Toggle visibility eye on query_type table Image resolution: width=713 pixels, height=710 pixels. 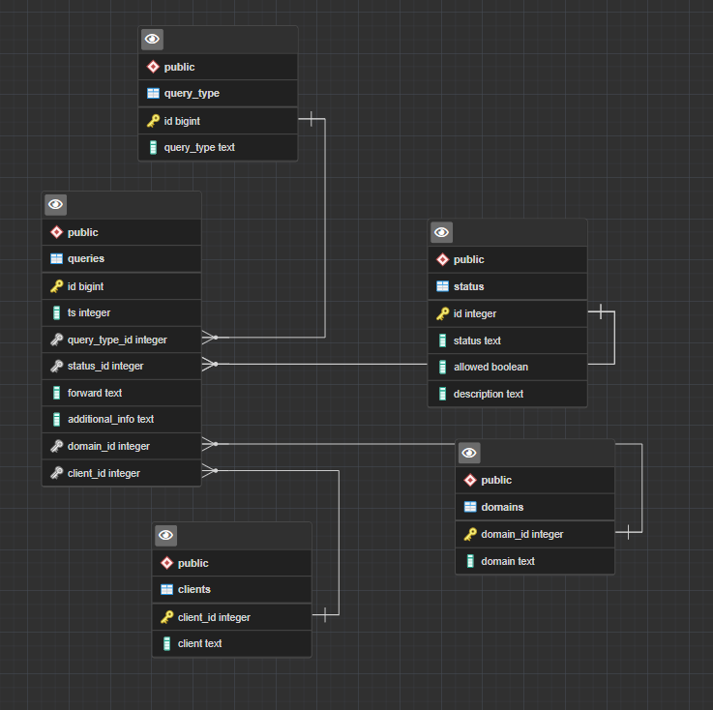pyautogui.click(x=152, y=40)
